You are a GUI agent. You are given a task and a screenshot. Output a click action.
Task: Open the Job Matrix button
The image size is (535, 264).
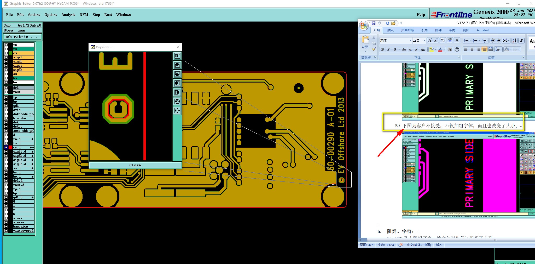coord(22,37)
